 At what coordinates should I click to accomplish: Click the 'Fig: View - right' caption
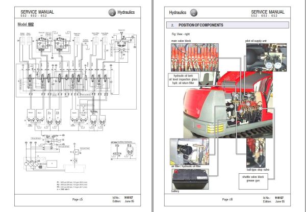point(181,34)
